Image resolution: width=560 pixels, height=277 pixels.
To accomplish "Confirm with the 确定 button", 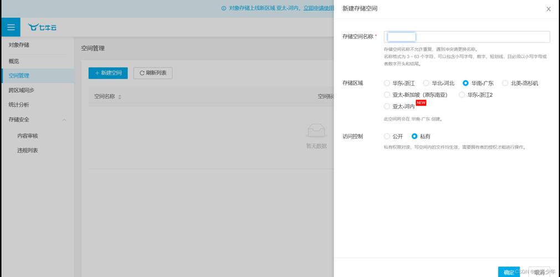I will 509,272.
